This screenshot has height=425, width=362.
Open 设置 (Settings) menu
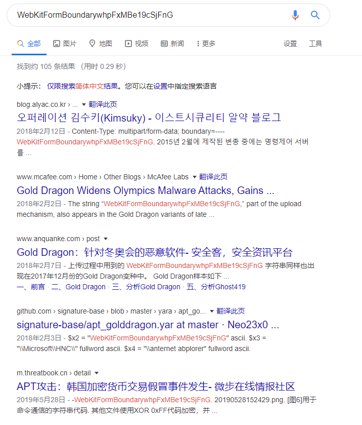[x=290, y=44]
